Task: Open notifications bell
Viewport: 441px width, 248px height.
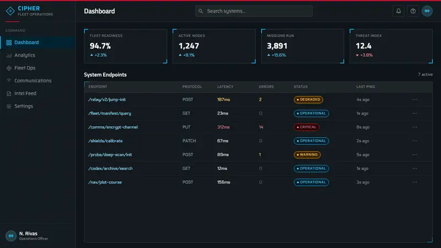Action: 399,11
